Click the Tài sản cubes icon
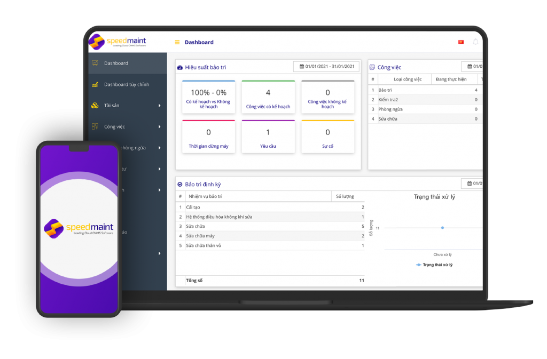The width and height of the screenshot is (547, 359). [x=95, y=106]
